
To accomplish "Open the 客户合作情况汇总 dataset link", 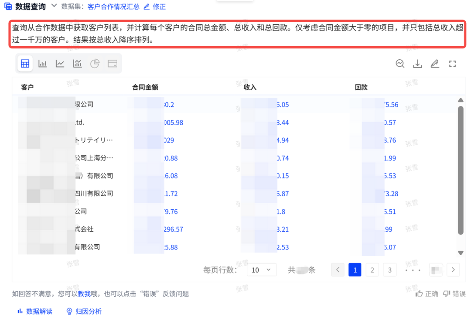I will coord(113,7).
